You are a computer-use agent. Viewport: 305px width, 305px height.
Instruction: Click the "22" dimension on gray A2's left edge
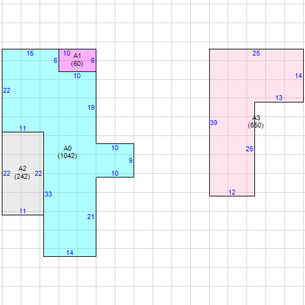pos(7,173)
